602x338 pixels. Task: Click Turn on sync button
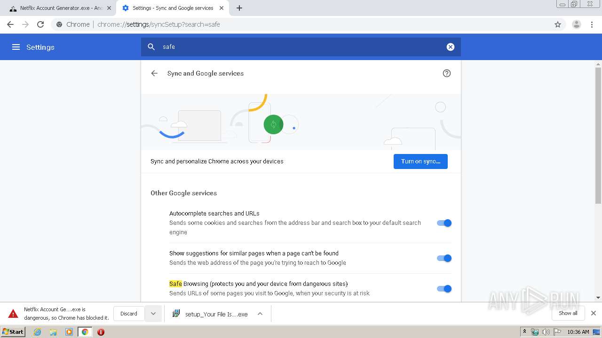(420, 161)
